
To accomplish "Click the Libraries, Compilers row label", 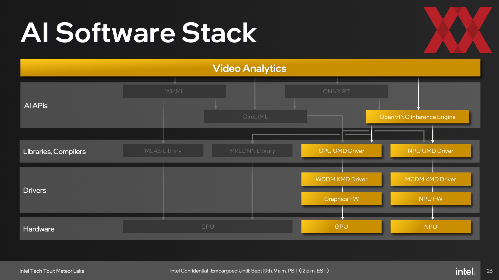I will (54, 151).
